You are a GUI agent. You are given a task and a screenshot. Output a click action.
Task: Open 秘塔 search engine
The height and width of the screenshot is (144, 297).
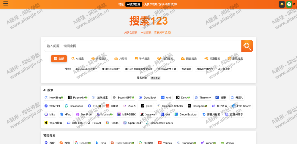click(221, 98)
